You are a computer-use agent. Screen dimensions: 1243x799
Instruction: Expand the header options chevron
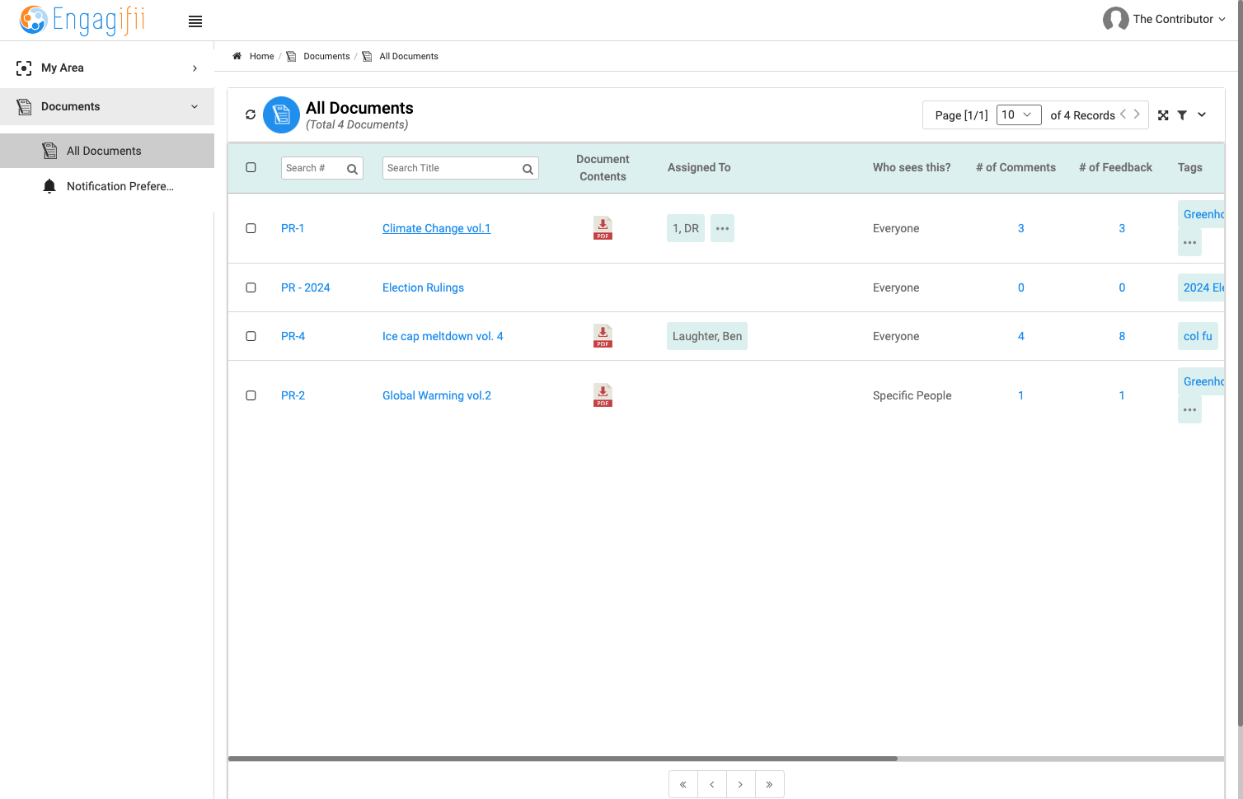[x=1202, y=115]
